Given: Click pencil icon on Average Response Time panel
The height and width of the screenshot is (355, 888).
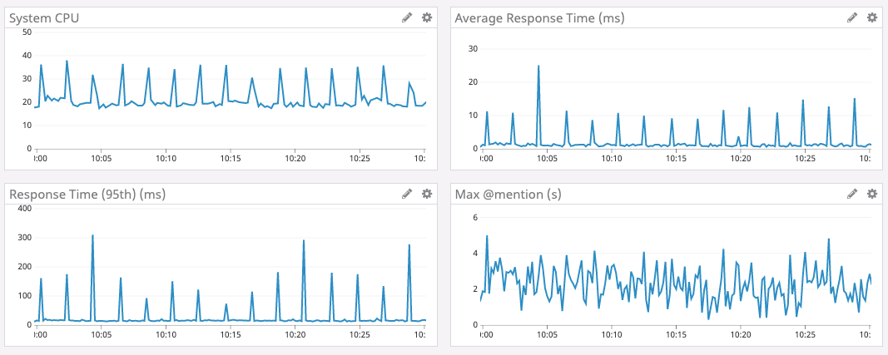Looking at the screenshot, I should (852, 17).
